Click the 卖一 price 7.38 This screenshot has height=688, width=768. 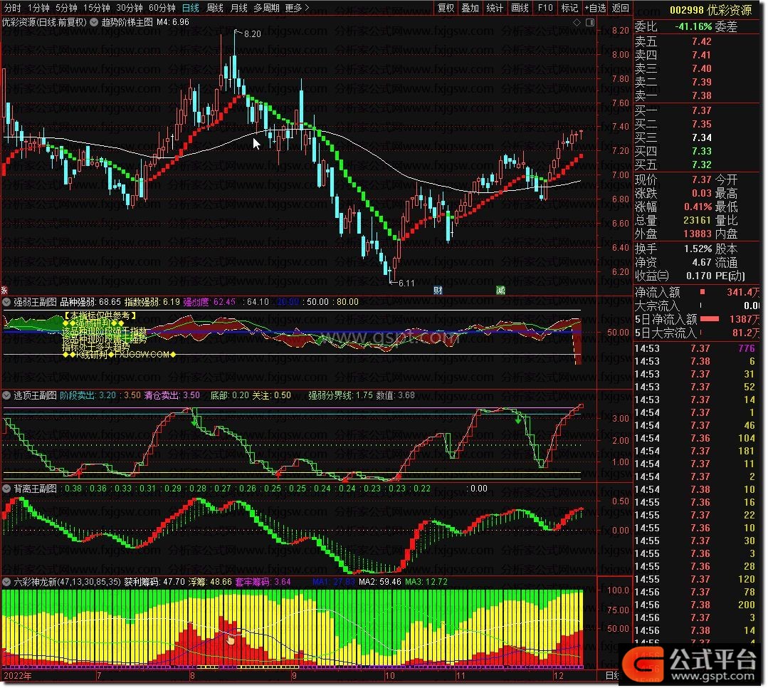[x=701, y=95]
